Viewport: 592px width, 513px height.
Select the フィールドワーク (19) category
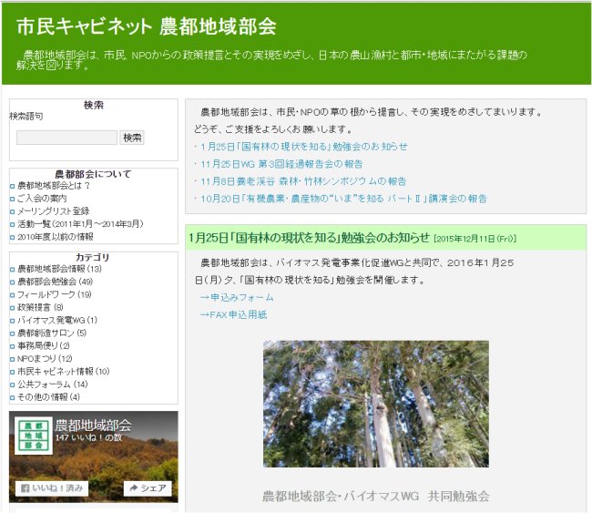54,295
